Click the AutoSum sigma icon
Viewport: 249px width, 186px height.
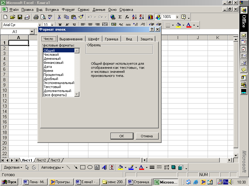(x=120, y=17)
